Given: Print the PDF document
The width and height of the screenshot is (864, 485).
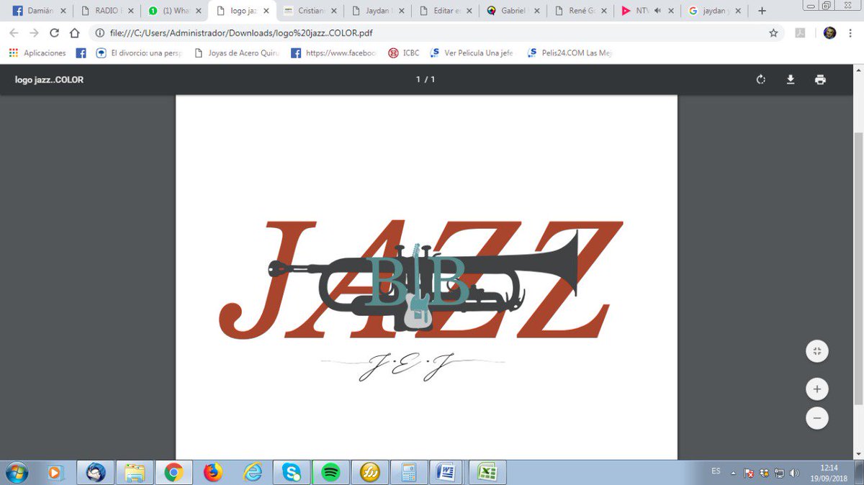Looking at the screenshot, I should [x=820, y=80].
